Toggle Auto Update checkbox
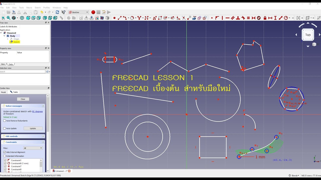 [x=5, y=128]
